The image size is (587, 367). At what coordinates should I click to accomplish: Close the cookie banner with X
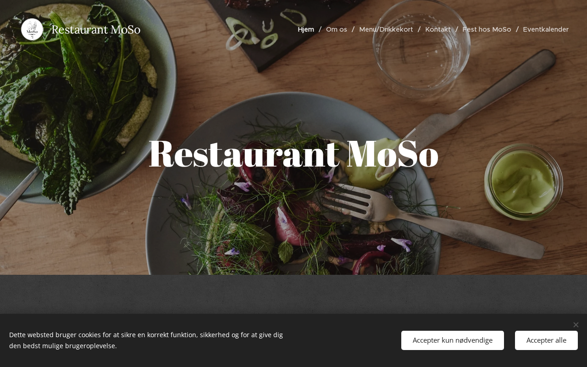coord(576,325)
